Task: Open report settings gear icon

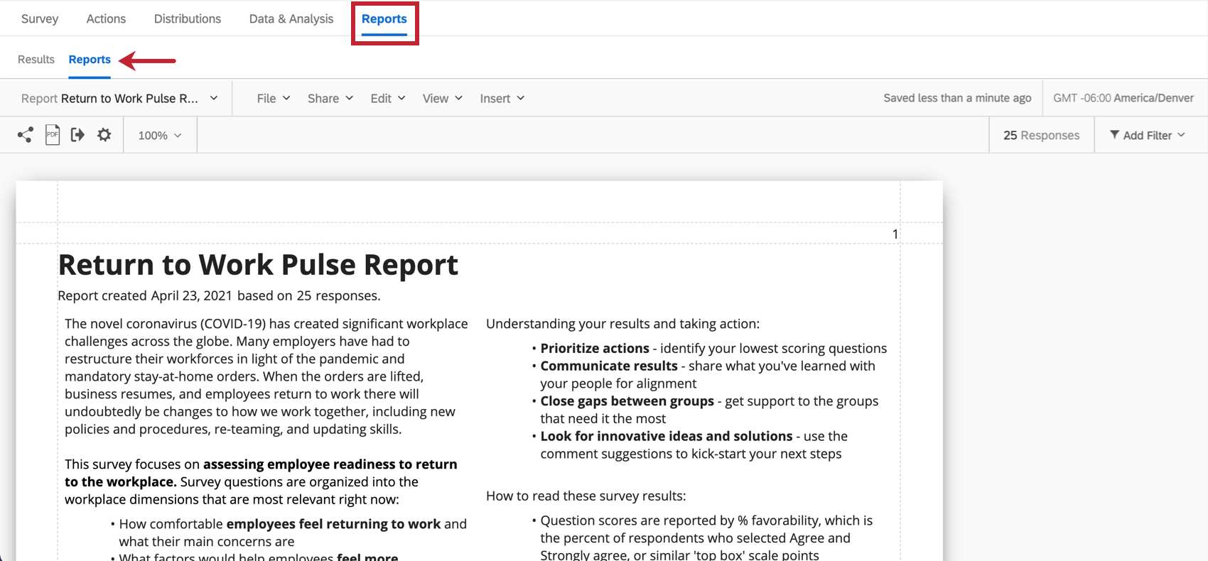Action: (104, 135)
